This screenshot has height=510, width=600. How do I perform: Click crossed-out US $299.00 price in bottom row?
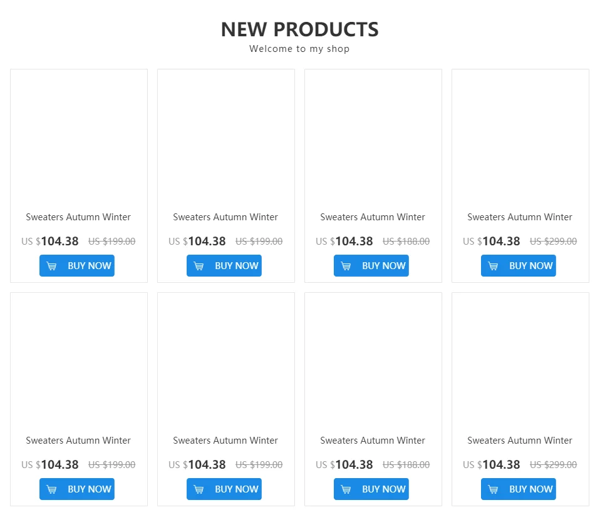[553, 465]
